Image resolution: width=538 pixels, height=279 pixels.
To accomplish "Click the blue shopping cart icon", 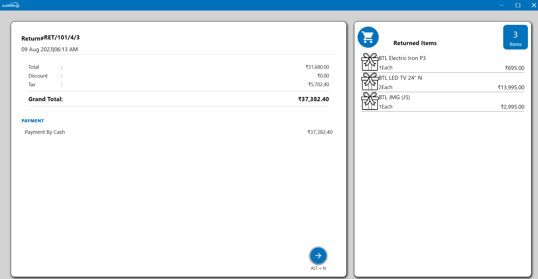I will [368, 37].
